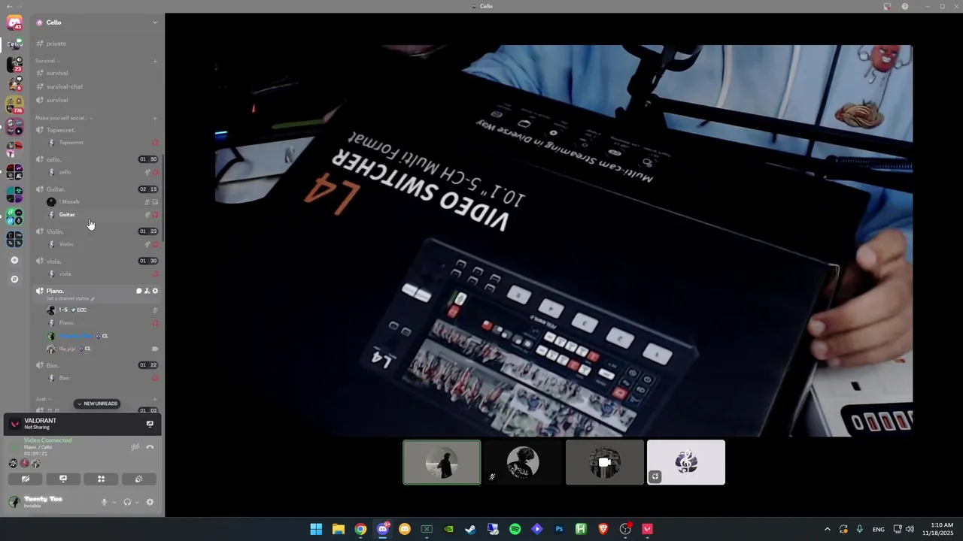Open the Cello server header dropdown
Image resolution: width=963 pixels, height=541 pixels.
point(96,23)
